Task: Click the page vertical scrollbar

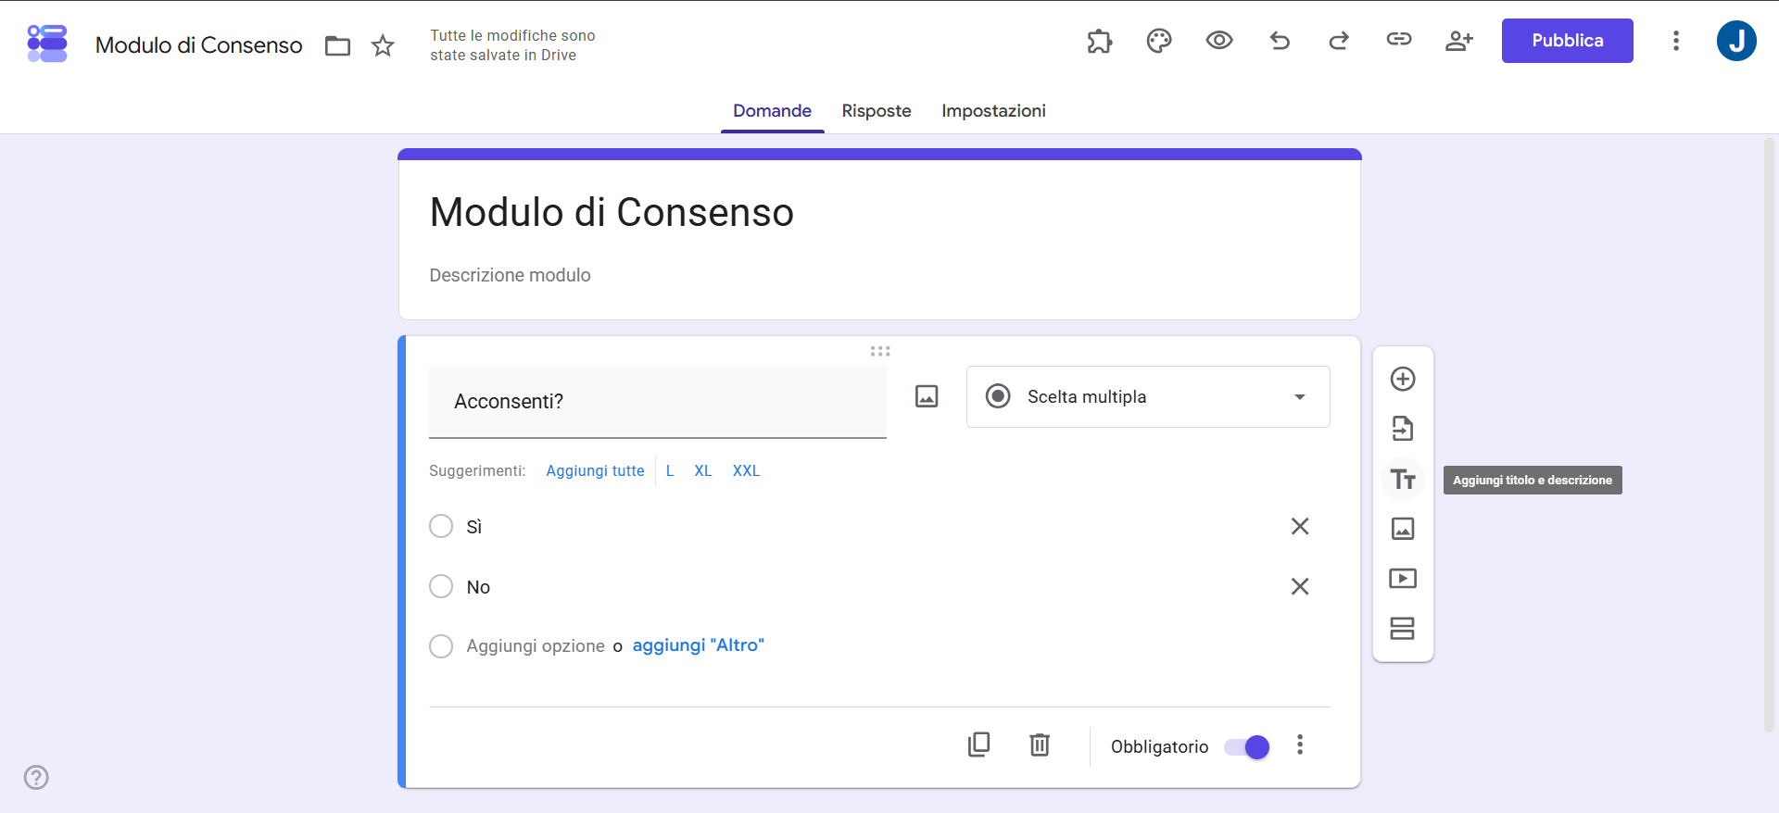Action: (x=1769, y=435)
